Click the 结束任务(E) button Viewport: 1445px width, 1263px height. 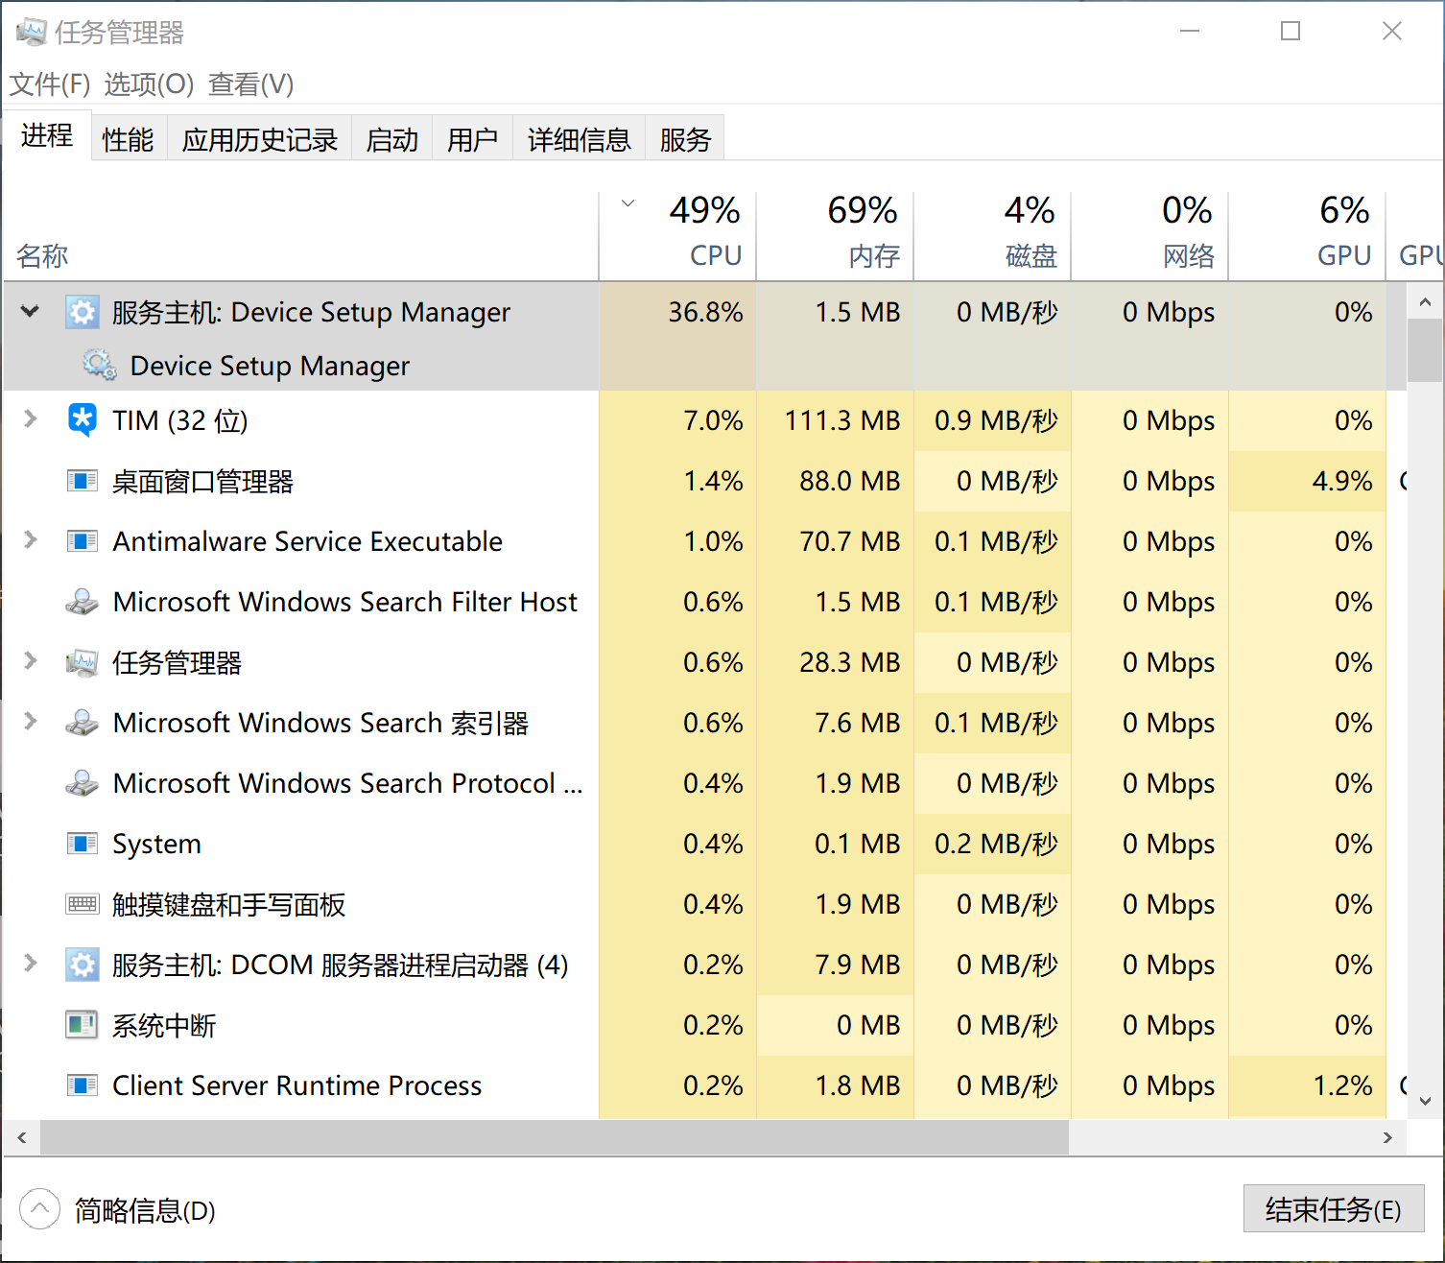pyautogui.click(x=1334, y=1209)
